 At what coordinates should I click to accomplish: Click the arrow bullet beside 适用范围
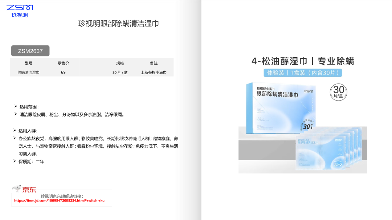(16, 106)
